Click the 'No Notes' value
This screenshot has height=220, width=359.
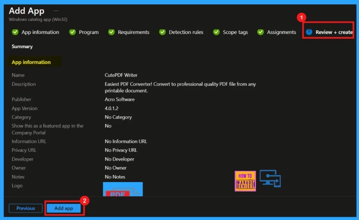pyautogui.click(x=115, y=177)
